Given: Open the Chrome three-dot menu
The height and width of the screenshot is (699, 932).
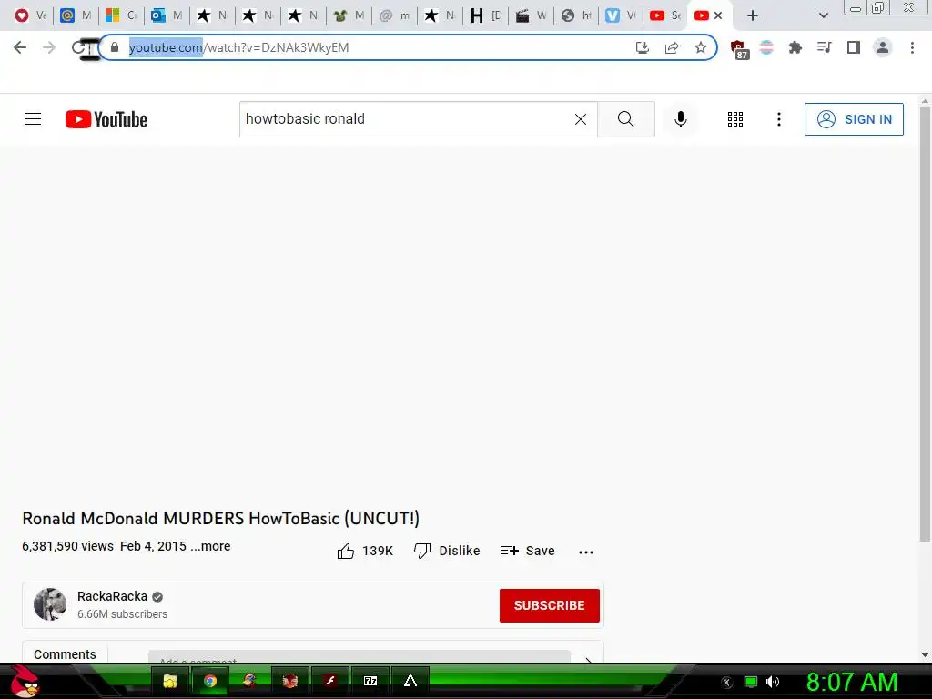Looking at the screenshot, I should [x=912, y=47].
